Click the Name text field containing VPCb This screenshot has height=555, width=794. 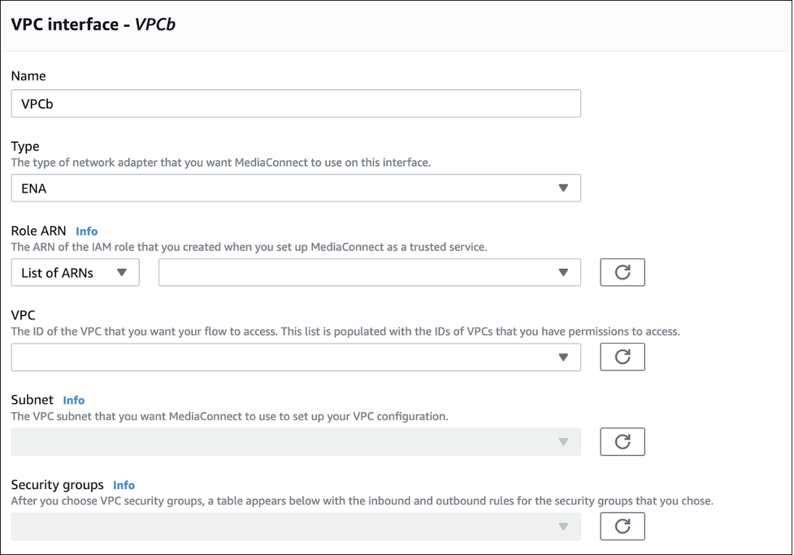click(x=296, y=103)
